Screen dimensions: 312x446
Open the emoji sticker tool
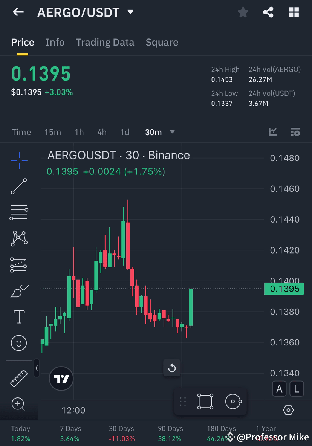point(18,343)
